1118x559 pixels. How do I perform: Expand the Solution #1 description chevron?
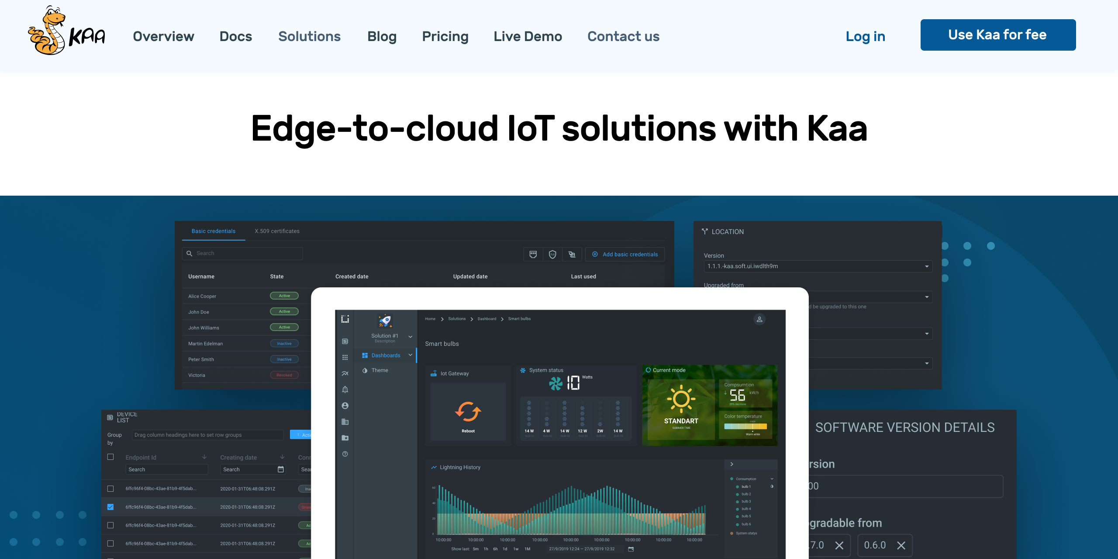point(411,337)
